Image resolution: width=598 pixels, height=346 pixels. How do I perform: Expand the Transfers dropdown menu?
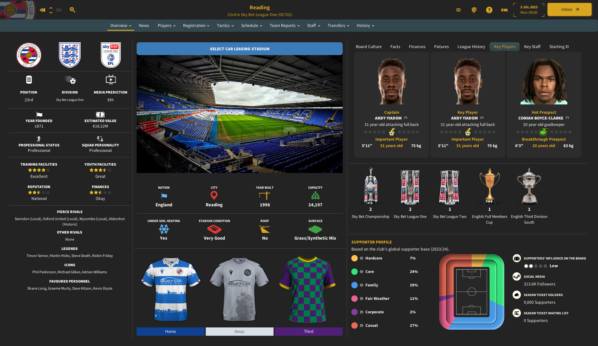(338, 26)
